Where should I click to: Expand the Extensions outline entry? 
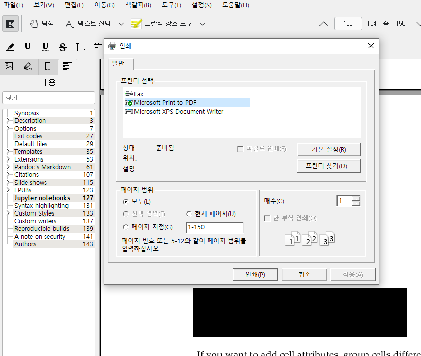[8, 159]
